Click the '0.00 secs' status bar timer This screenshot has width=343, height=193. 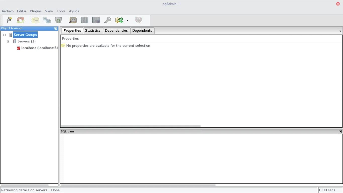pyautogui.click(x=327, y=190)
